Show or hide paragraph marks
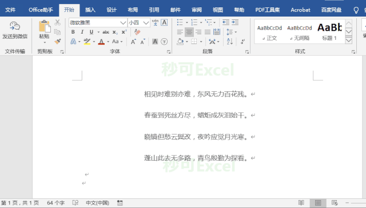This screenshot has width=366, height=208. pos(242,42)
